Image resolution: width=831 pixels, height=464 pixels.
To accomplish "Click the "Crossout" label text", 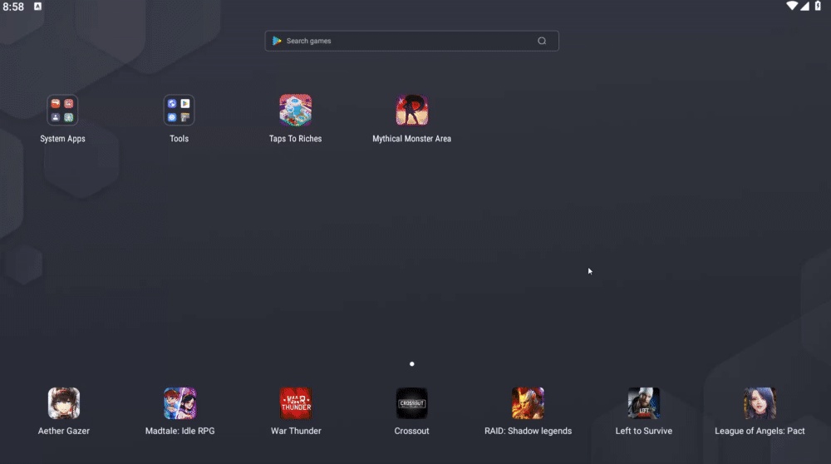I will 412,431.
